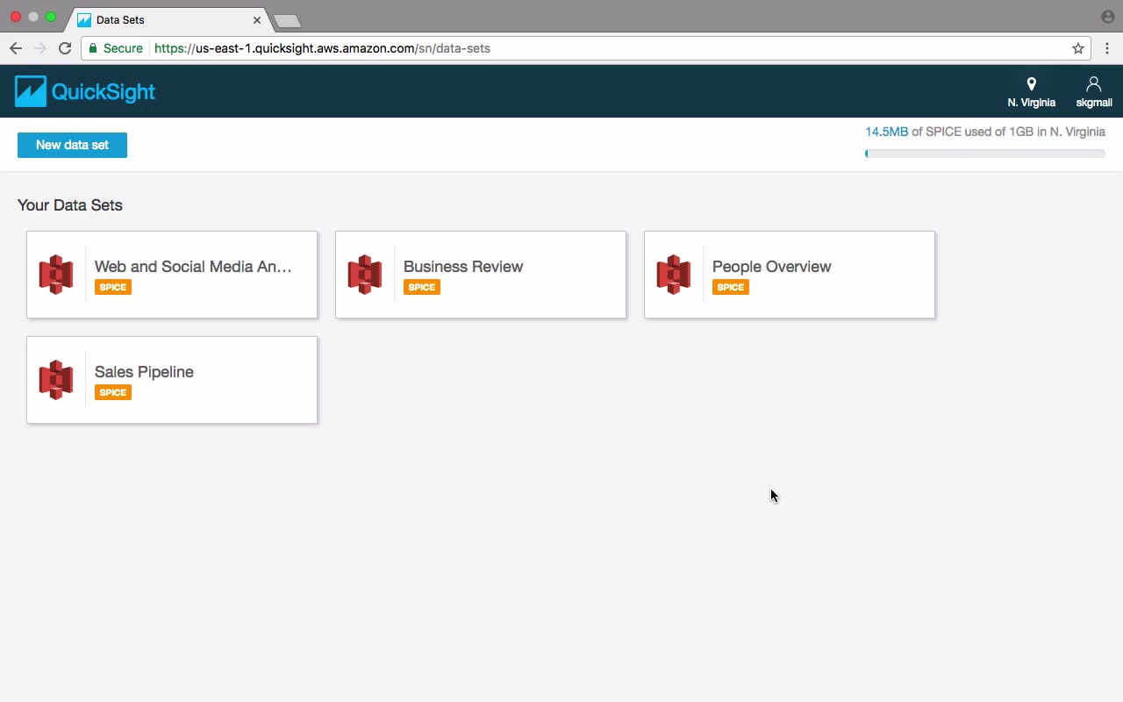Click the QuickSight logo icon
Screen dimensions: 1123x702
(x=31, y=91)
